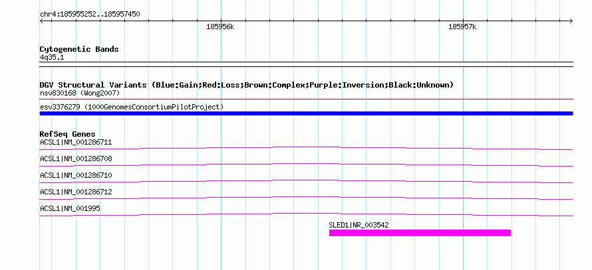
Task: Click the black 4q35.1 cytogenetic band bar
Action: click(306, 64)
